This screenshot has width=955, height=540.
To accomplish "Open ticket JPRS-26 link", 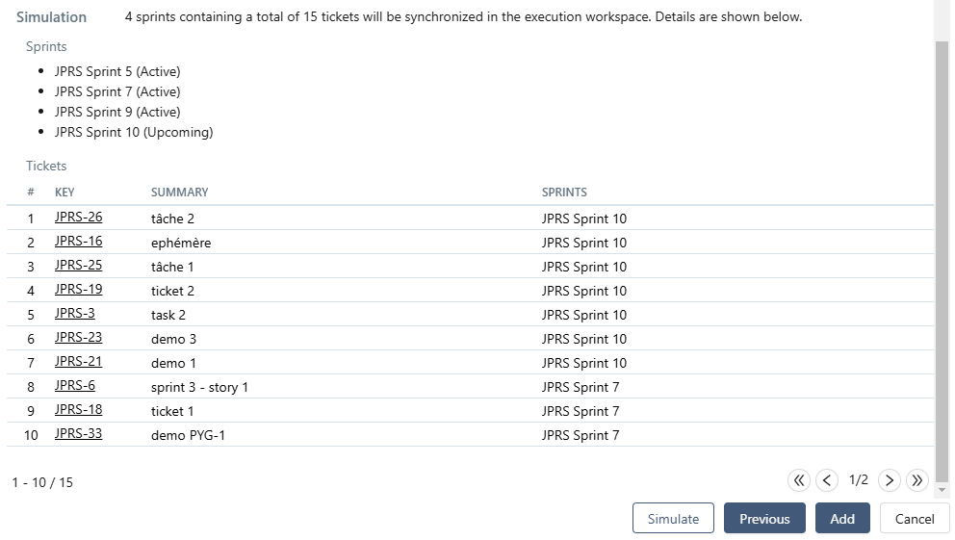I will tap(78, 218).
